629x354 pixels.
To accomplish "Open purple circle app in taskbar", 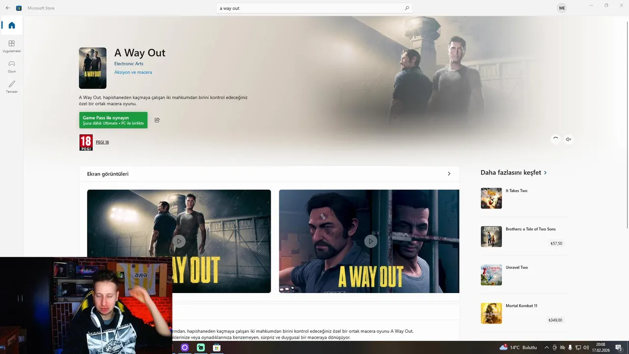I will [185, 348].
